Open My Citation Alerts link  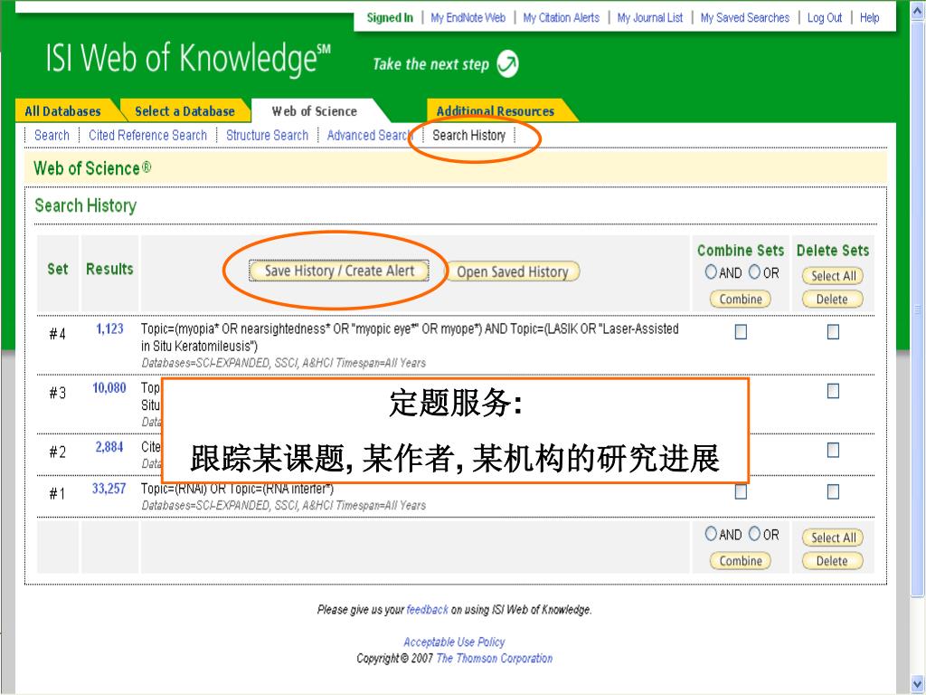tap(561, 18)
